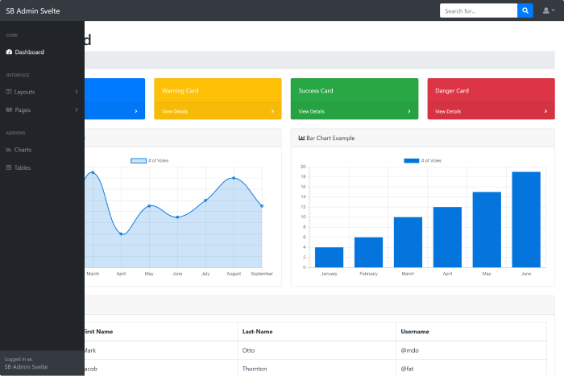This screenshot has height=376, width=564.
Task: Click the April data point on the area chart
Action: [x=121, y=234]
